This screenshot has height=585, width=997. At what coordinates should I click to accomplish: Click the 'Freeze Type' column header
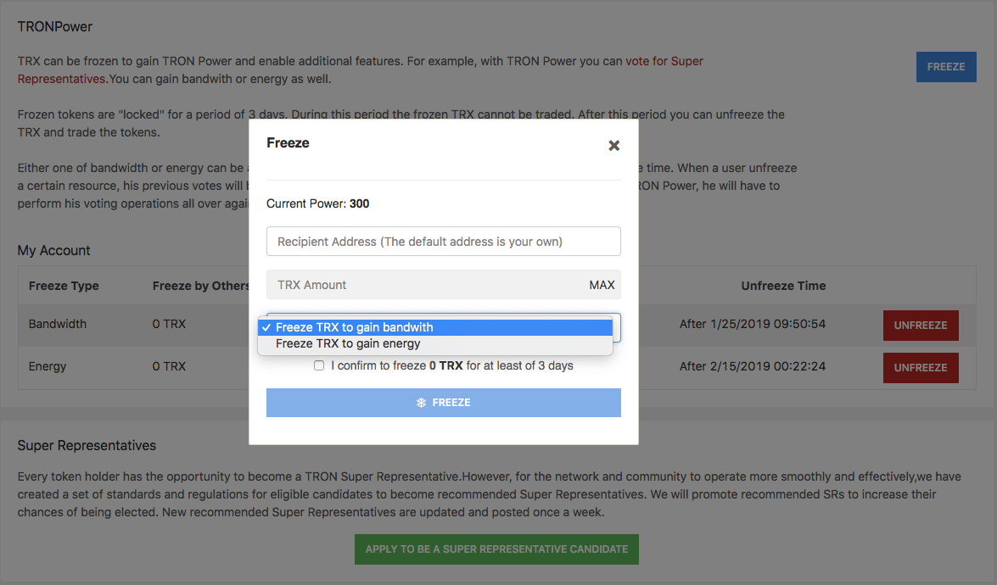[x=64, y=286]
